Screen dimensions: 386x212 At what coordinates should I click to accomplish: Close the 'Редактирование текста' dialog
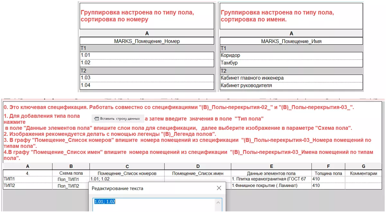coord(219,188)
